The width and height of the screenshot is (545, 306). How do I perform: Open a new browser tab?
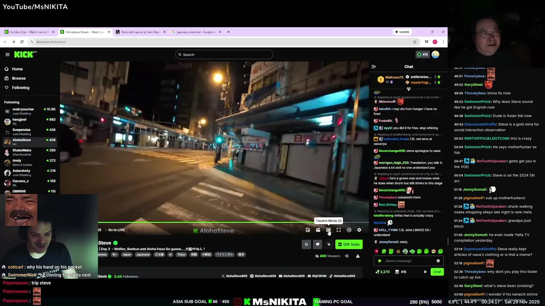[228, 32]
